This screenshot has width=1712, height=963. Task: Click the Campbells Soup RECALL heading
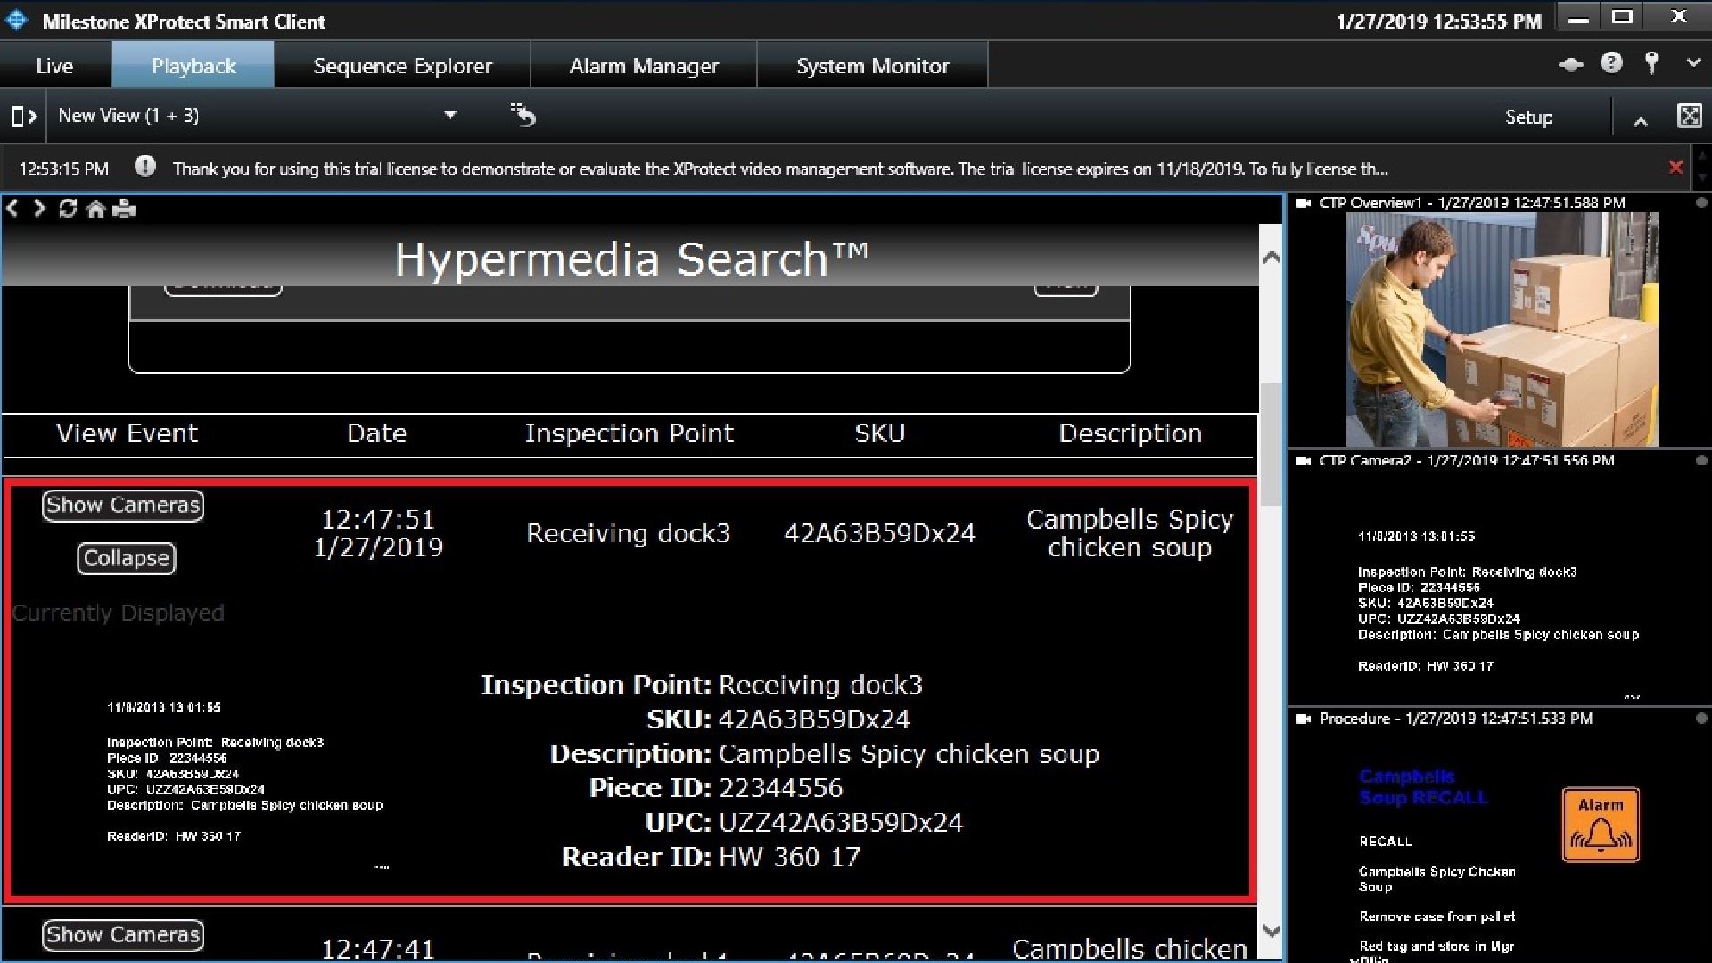(1423, 787)
